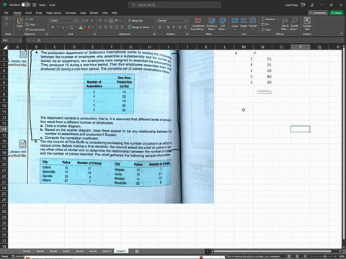The height and width of the screenshot is (259, 346).
Task: Open Conditional Formatting menu
Action: pyautogui.click(x=198, y=24)
